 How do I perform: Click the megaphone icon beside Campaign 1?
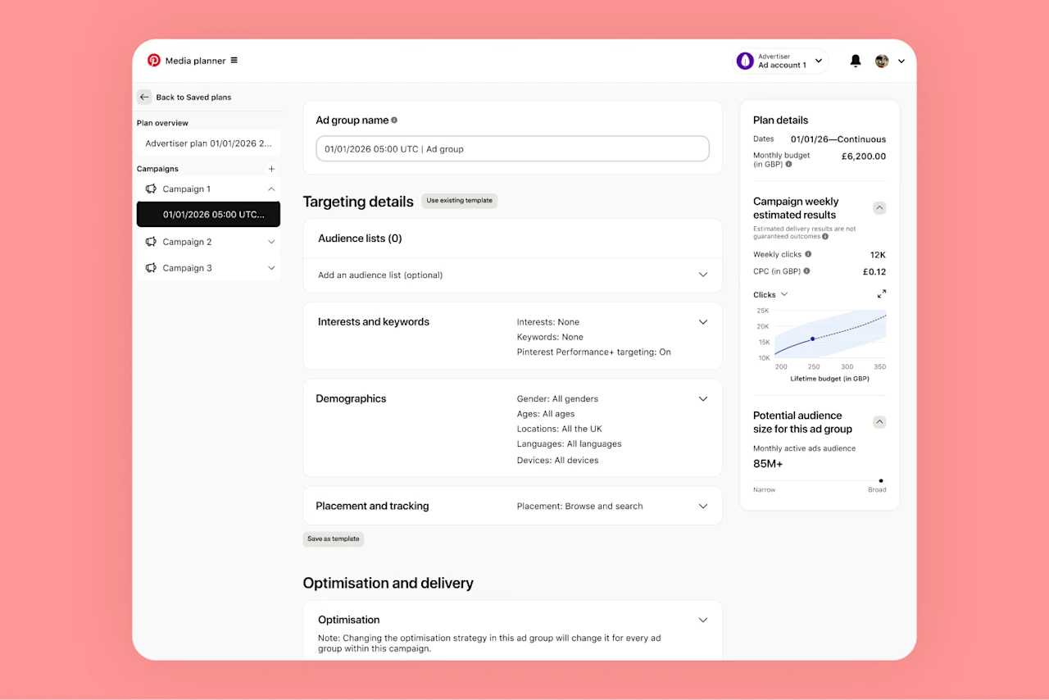click(x=151, y=189)
